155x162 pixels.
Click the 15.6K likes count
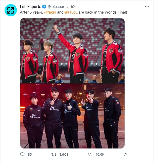(100, 154)
